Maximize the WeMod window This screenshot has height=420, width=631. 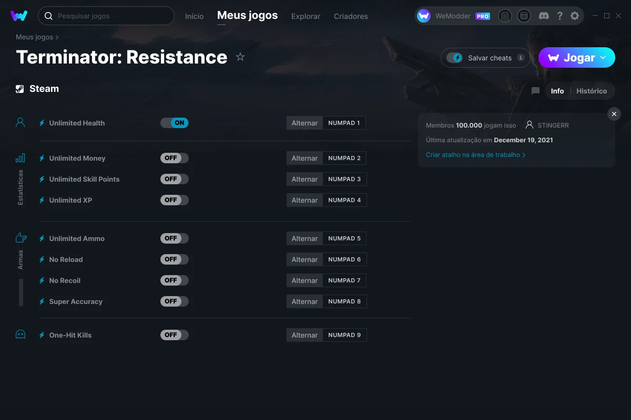607,16
